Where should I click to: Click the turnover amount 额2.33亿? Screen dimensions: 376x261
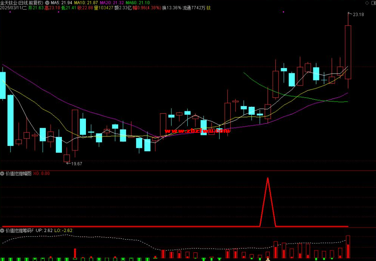[x=123, y=8]
